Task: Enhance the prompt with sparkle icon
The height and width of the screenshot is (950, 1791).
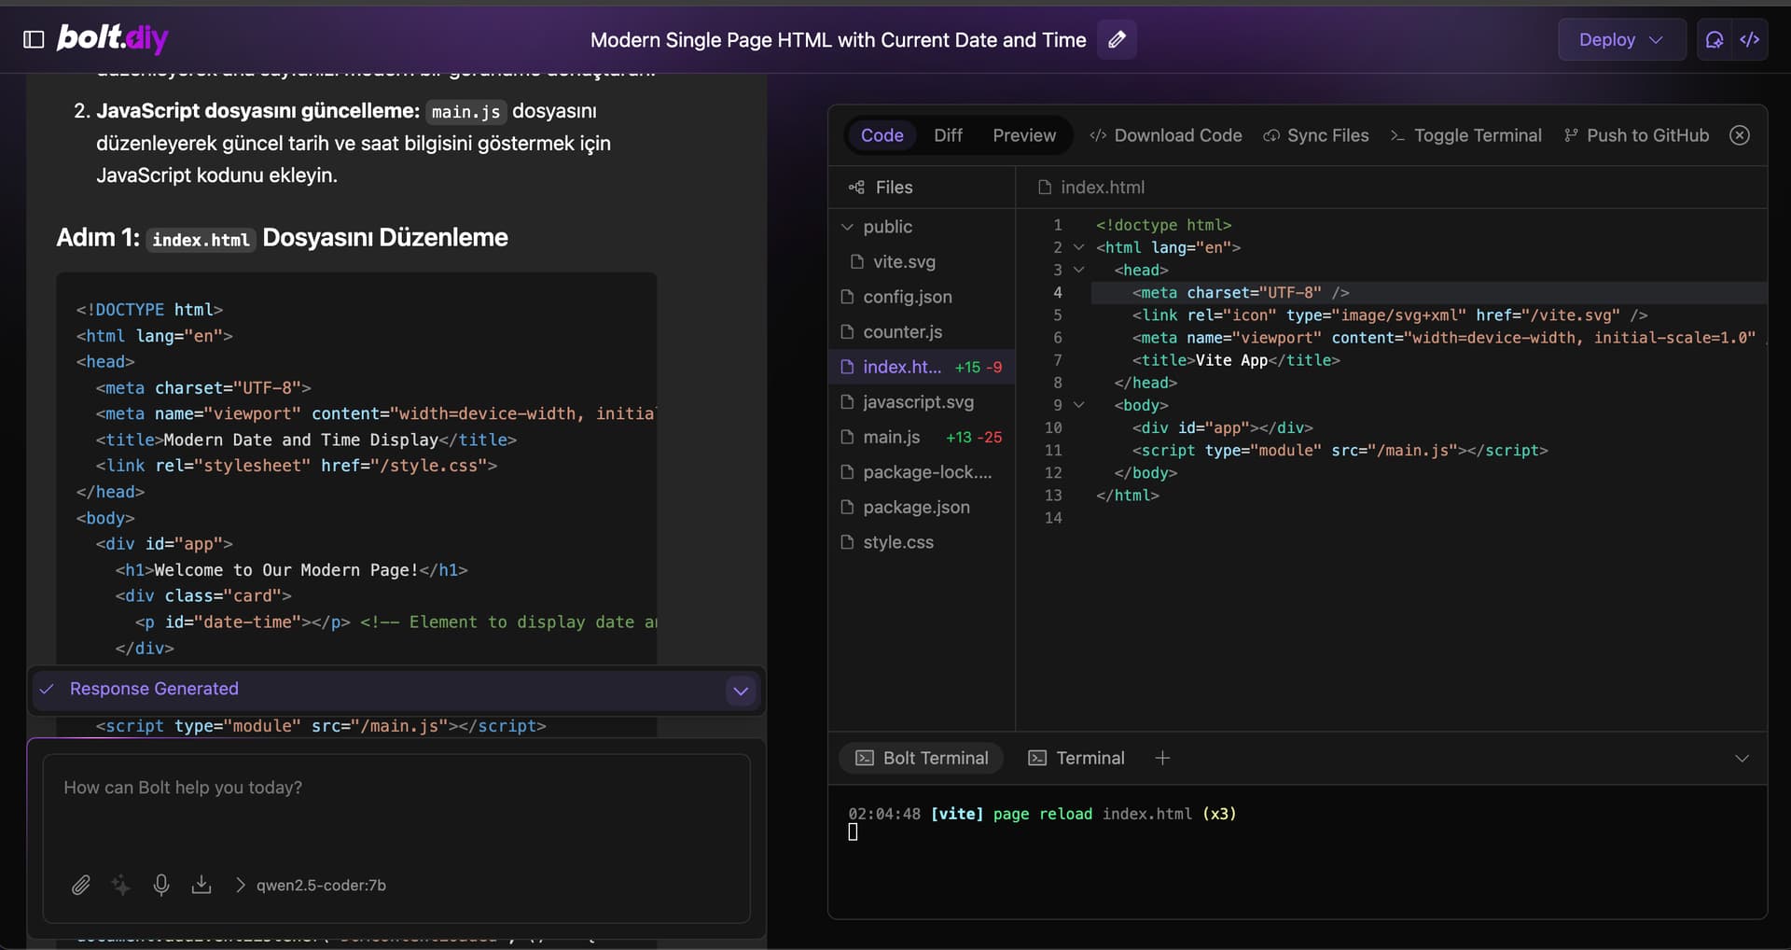Action: tap(121, 885)
